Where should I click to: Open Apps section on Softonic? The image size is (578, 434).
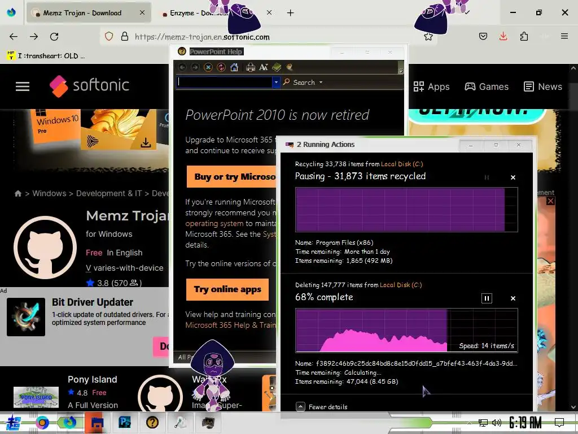point(431,86)
